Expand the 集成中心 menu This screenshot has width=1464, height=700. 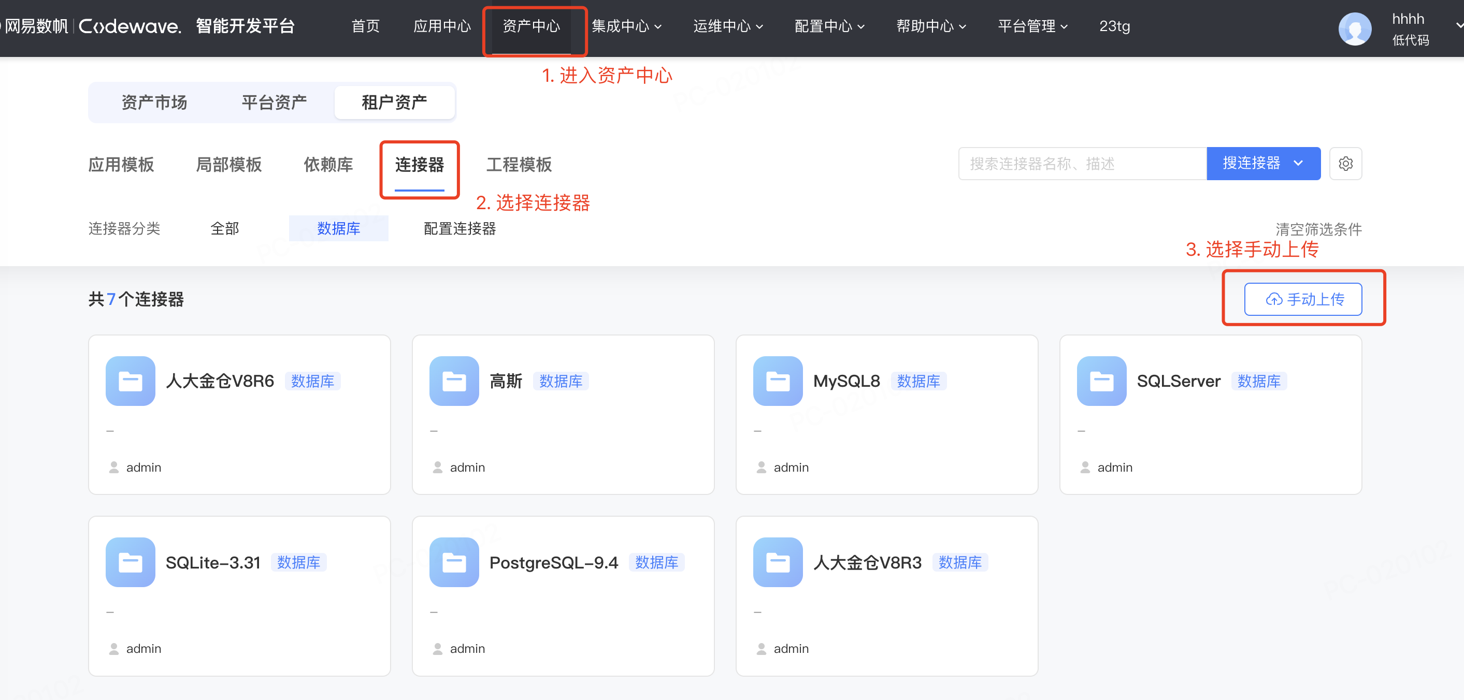tap(626, 26)
